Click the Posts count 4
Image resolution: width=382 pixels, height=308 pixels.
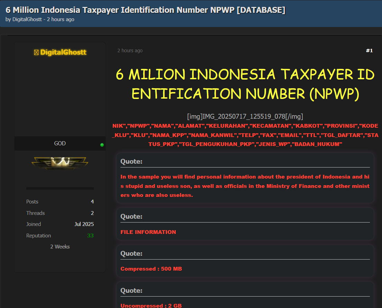(x=92, y=201)
